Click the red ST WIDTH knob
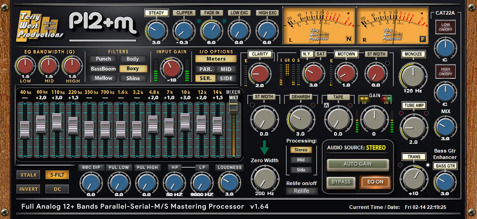This screenshot has height=219, width=477. (376, 73)
